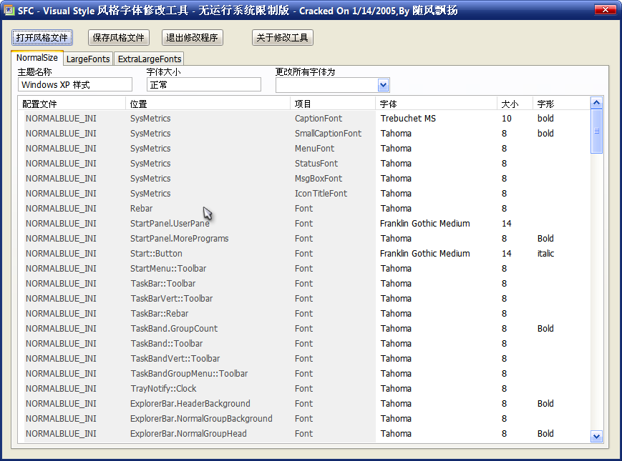The image size is (622, 461).
Task: Select the StartPanel.UserPane location cell
Action: tap(170, 224)
